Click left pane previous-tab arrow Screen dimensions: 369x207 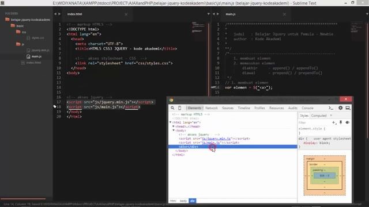(x=55, y=14)
